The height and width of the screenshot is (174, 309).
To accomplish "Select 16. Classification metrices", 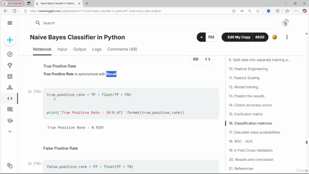I will pyautogui.click(x=250, y=123).
